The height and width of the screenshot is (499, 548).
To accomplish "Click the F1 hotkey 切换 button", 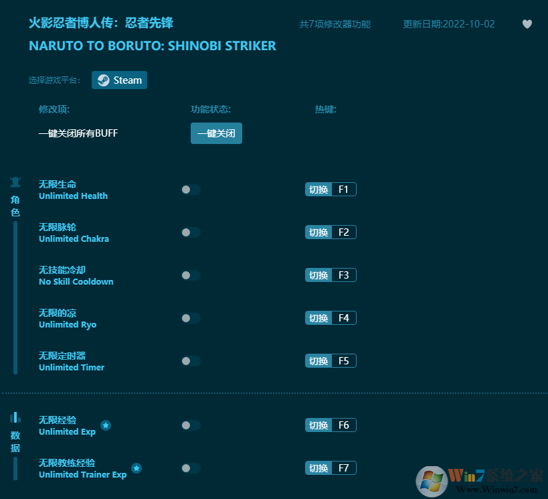I will point(318,190).
